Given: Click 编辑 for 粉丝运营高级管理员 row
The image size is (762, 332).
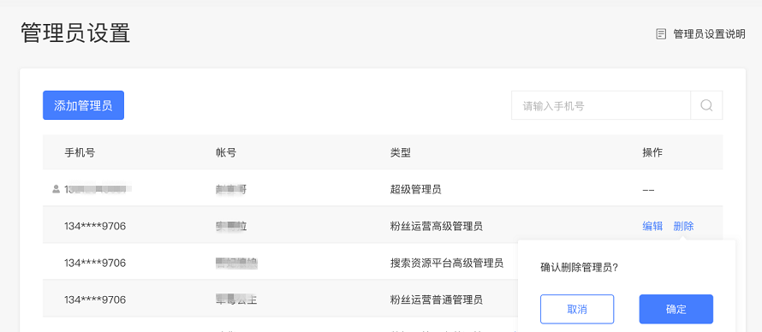Looking at the screenshot, I should [652, 226].
